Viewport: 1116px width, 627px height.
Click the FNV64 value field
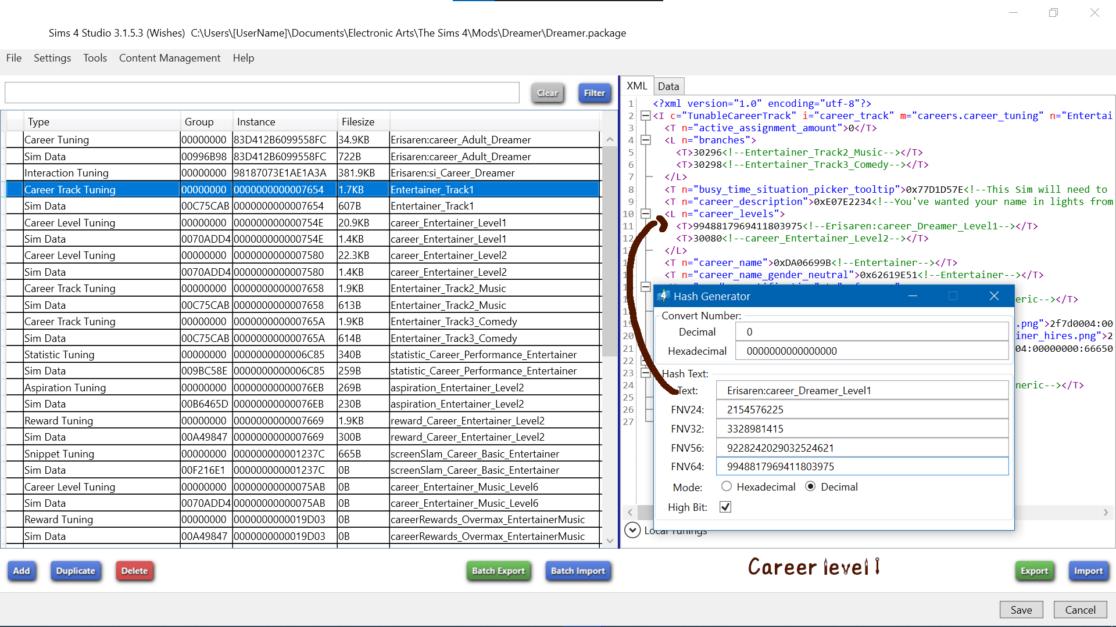click(x=862, y=466)
